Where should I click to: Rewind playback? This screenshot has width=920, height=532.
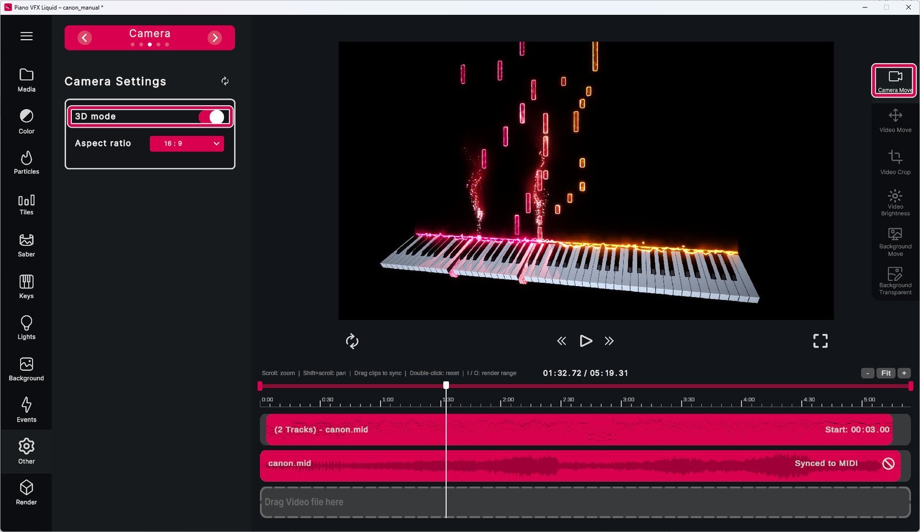[x=561, y=341]
